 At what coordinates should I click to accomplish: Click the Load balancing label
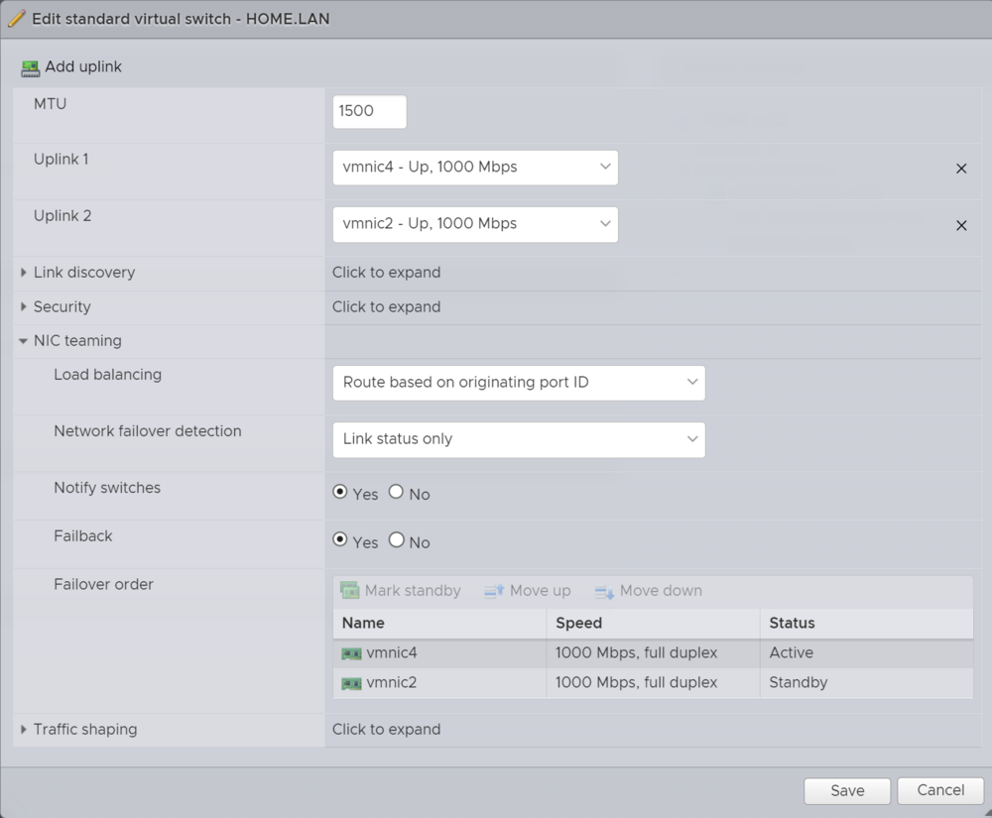pos(107,375)
